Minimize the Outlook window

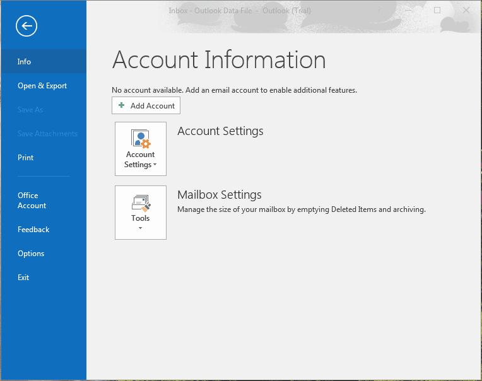408,10
